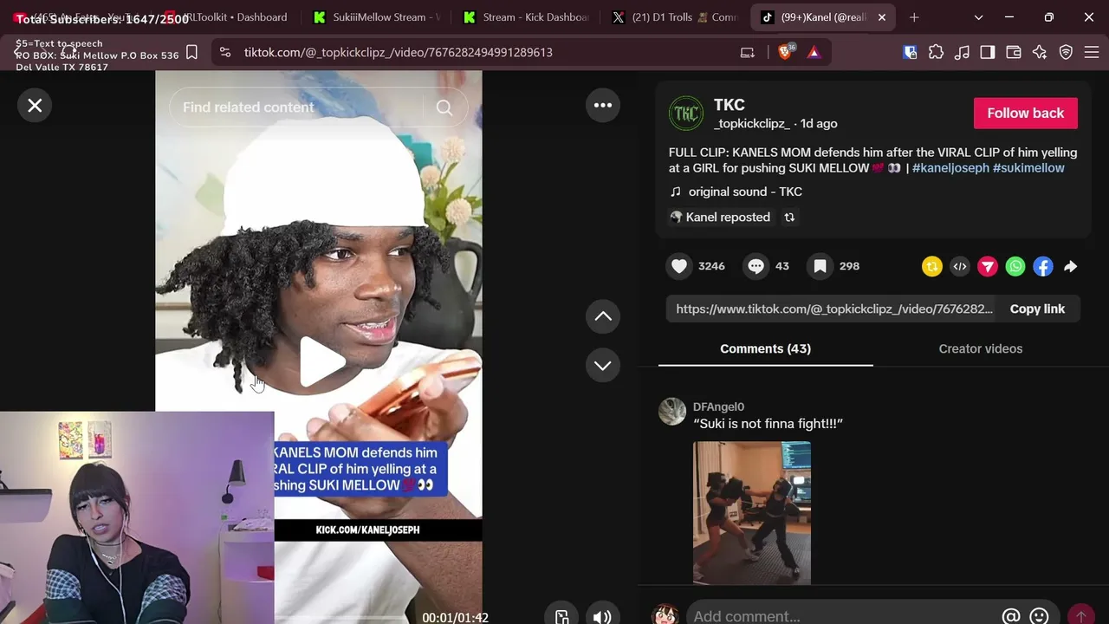Open comments via speech bubble icon
The height and width of the screenshot is (624, 1109).
(x=756, y=266)
